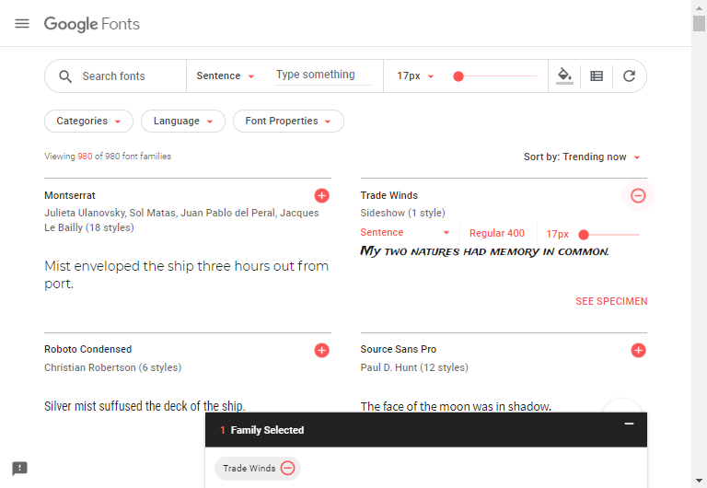Add Source Sans Pro with the plus icon
This screenshot has height=488, width=707.
[x=638, y=351]
